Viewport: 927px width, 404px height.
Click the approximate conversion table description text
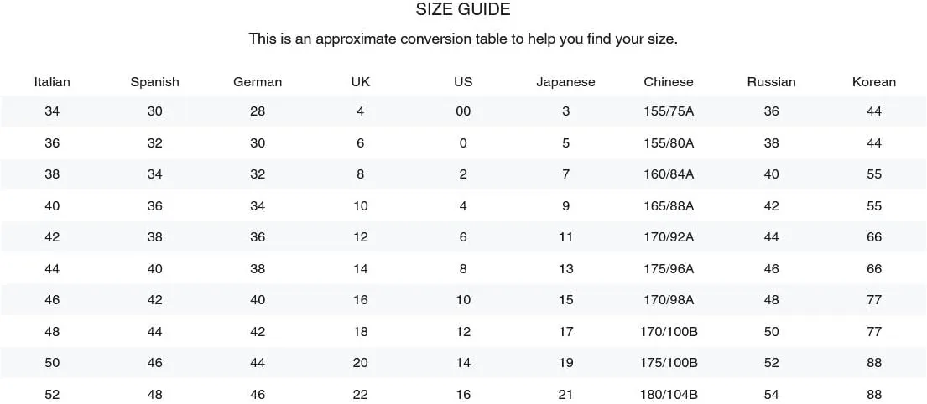click(463, 39)
